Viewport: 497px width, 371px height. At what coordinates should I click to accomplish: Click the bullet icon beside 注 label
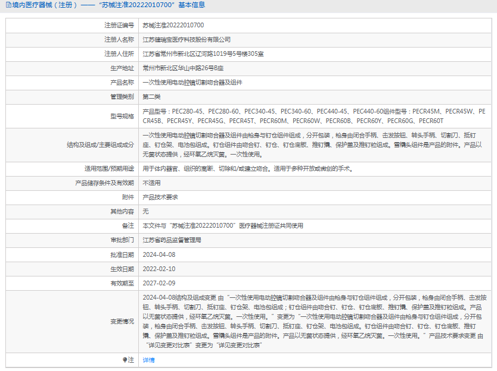(x=125, y=360)
